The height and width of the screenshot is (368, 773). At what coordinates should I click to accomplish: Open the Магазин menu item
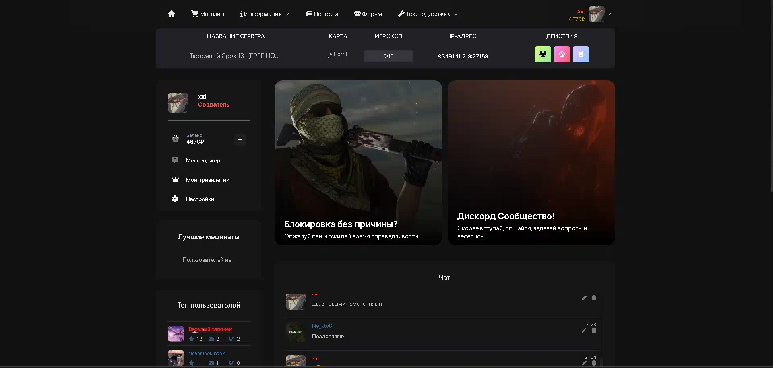coord(208,14)
